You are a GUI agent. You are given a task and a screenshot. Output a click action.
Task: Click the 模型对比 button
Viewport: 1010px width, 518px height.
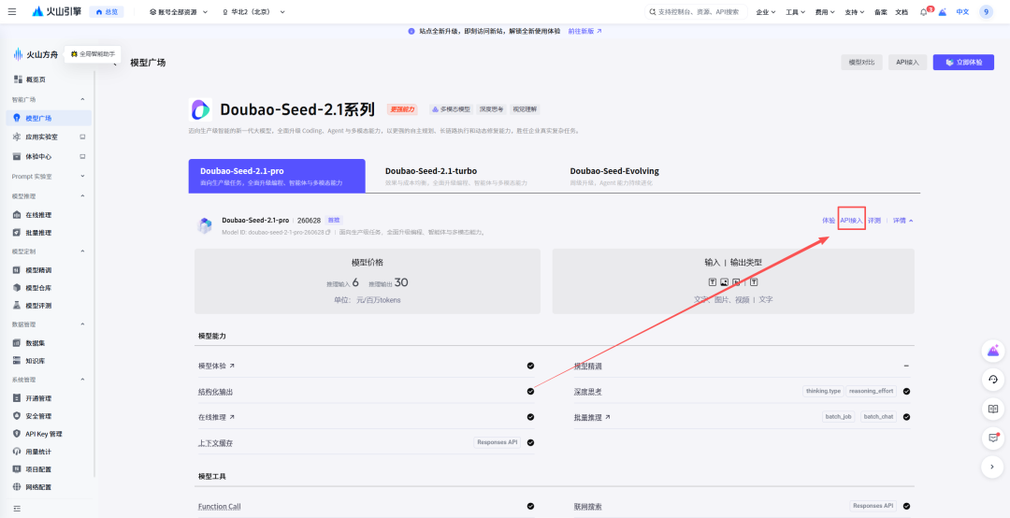(x=862, y=63)
